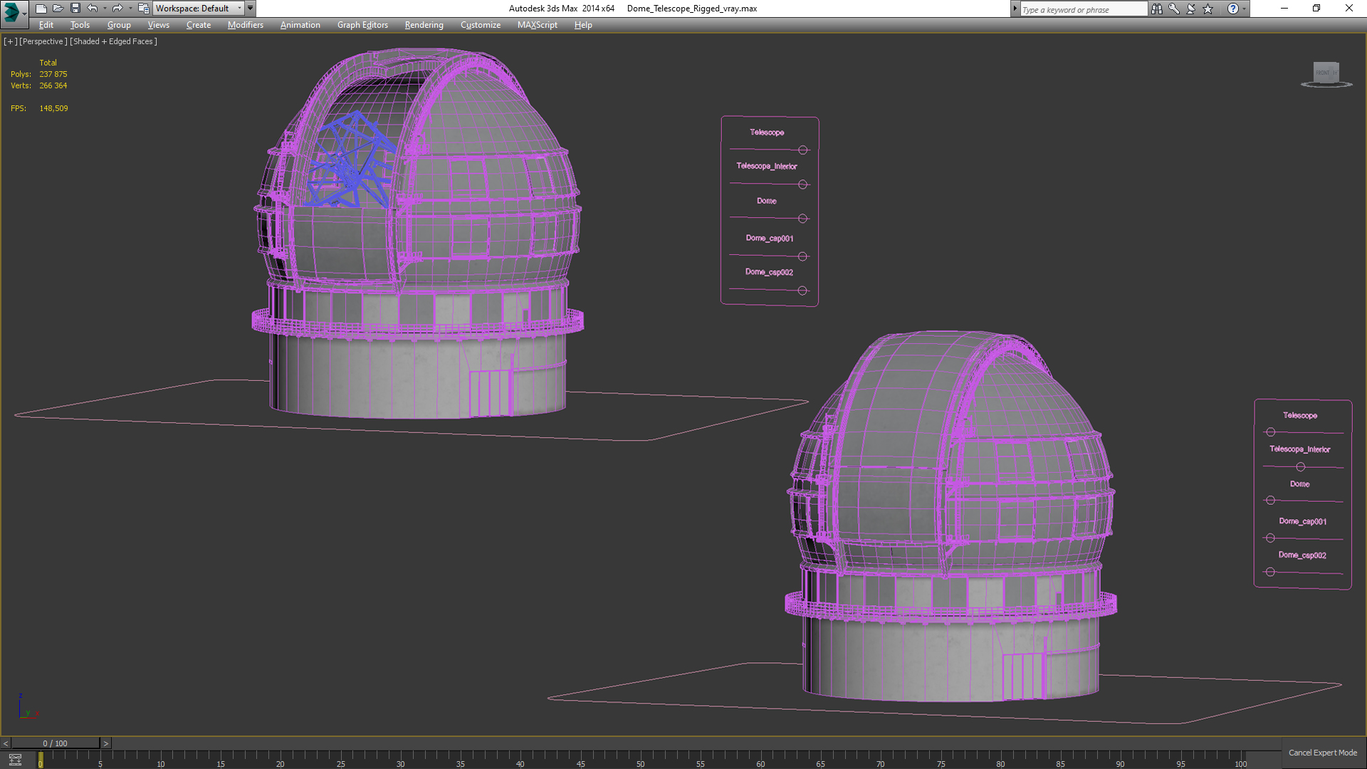Viewport: 1367px width, 769px height.
Task: Open the Rendering menu
Action: (424, 25)
